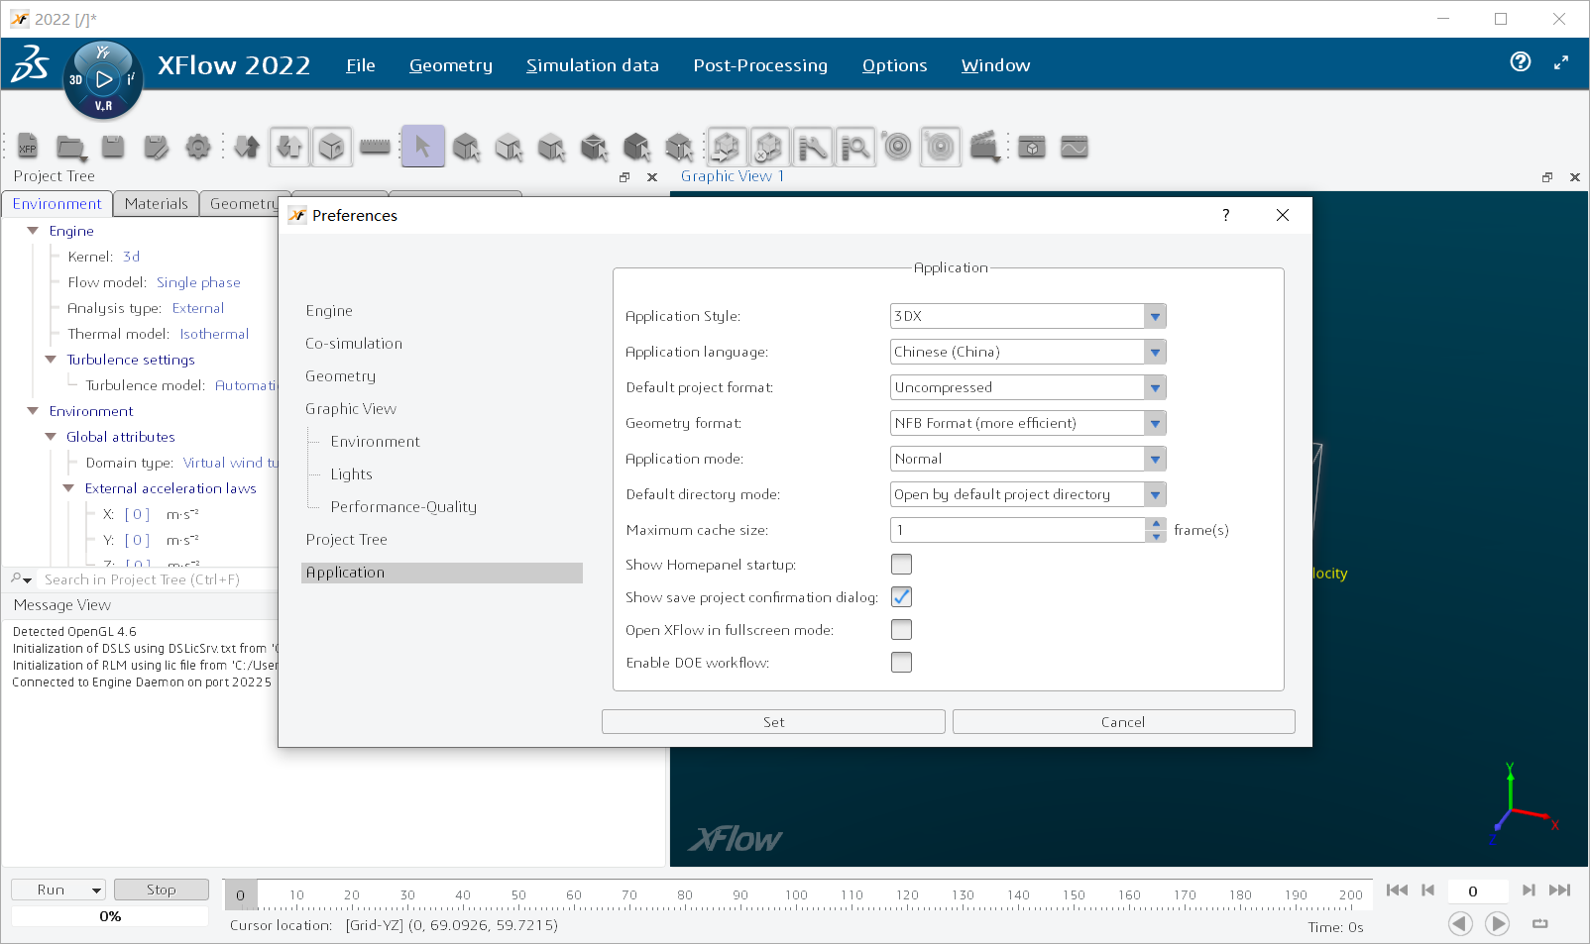Step to previous frame

pos(1427,891)
